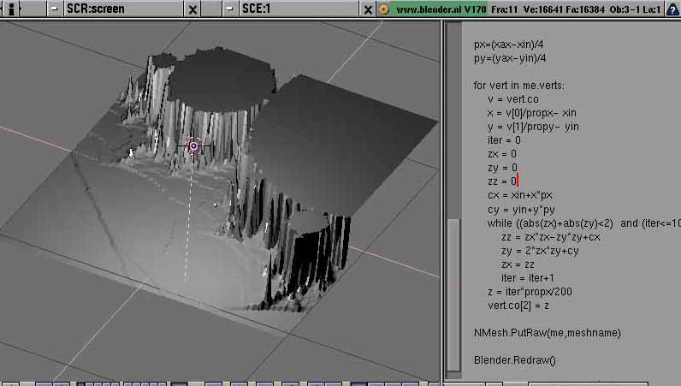681x386 pixels.
Task: Delete current screen with X button
Action: tap(193, 9)
